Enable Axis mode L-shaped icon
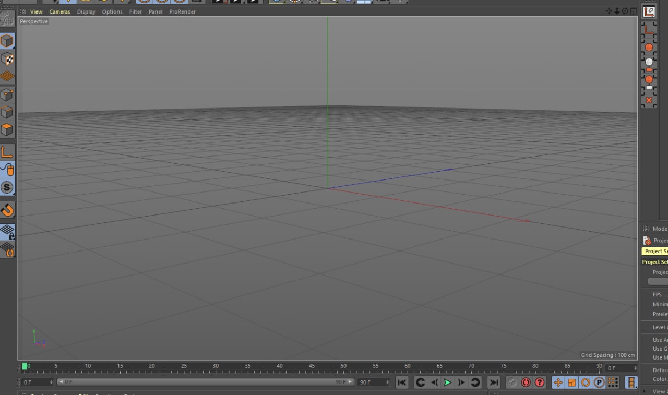This screenshot has width=668, height=395. click(x=7, y=152)
